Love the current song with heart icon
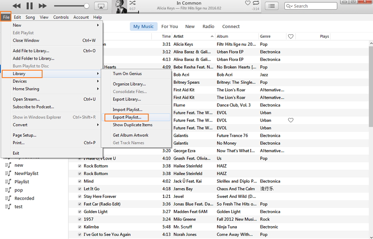 247,3
